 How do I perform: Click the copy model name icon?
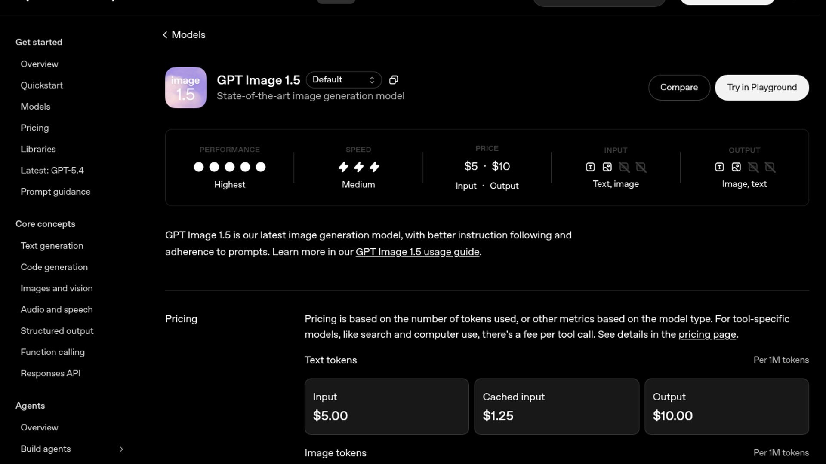point(393,80)
